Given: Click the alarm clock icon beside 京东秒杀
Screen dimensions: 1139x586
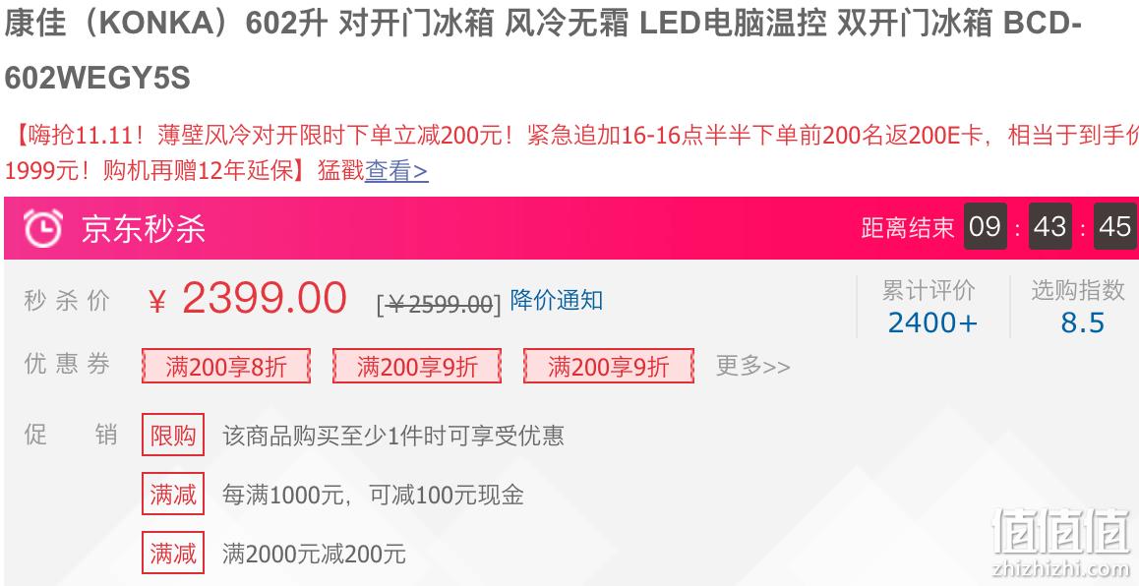Looking at the screenshot, I should tap(43, 227).
